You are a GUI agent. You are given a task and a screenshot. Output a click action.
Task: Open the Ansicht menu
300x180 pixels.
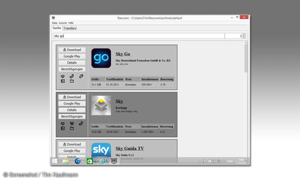click(x=63, y=23)
